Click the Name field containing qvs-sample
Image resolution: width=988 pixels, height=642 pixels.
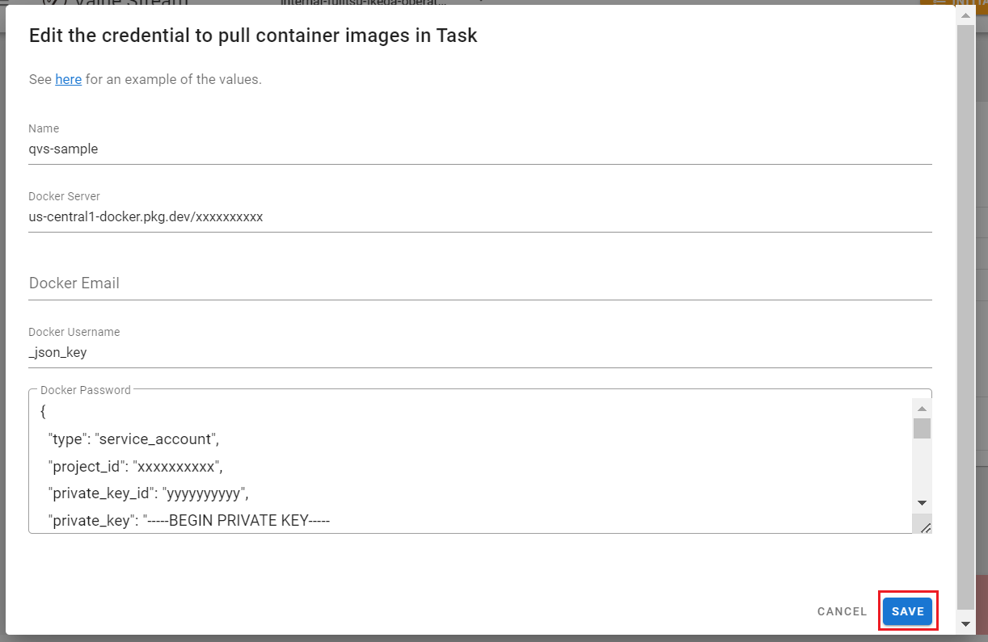(479, 149)
